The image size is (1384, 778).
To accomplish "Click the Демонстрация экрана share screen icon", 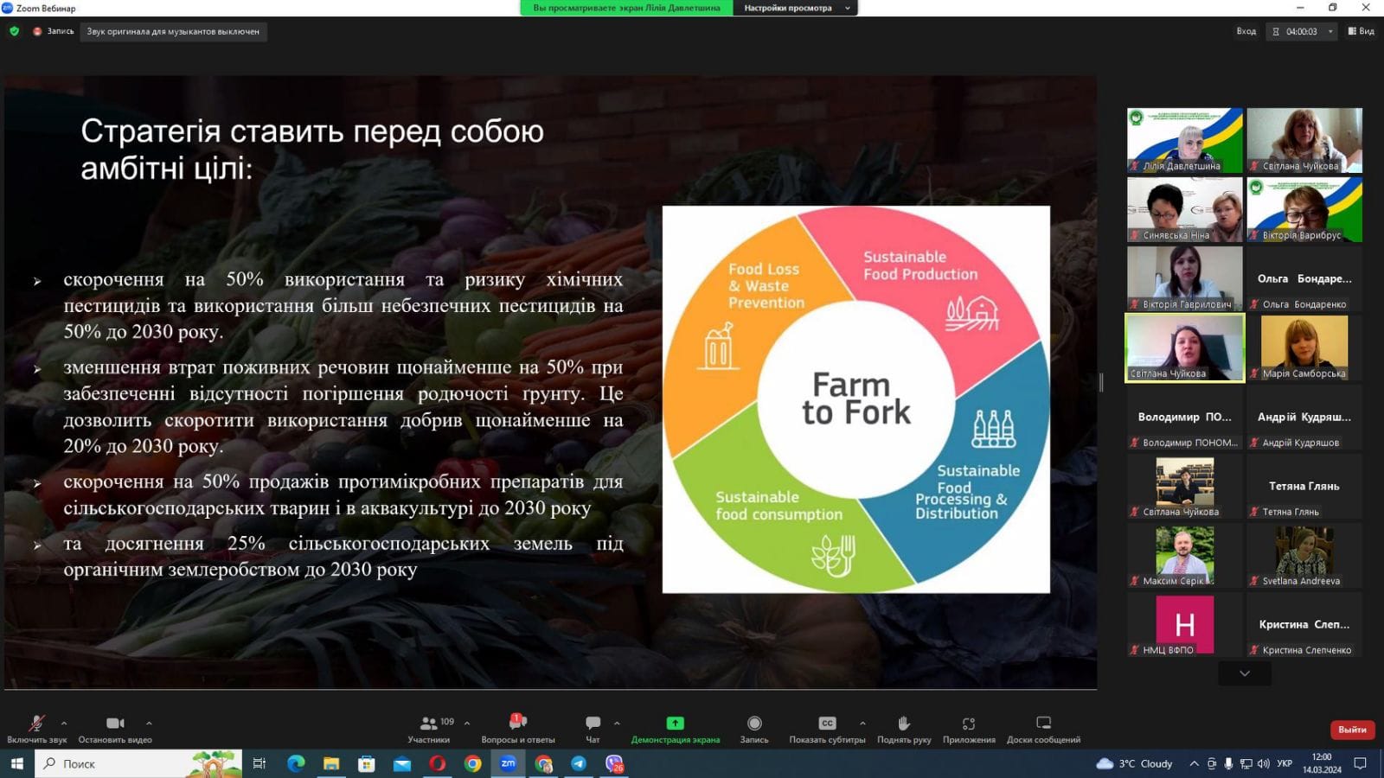I will tap(675, 724).
